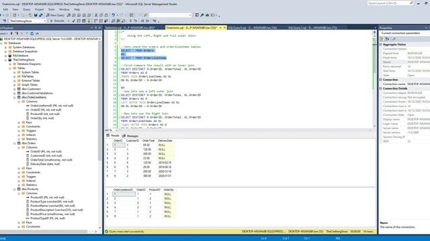Expand the dbo.Customers table node
Image resolution: width=430 pixels, height=241 pixels.
pos(15,89)
